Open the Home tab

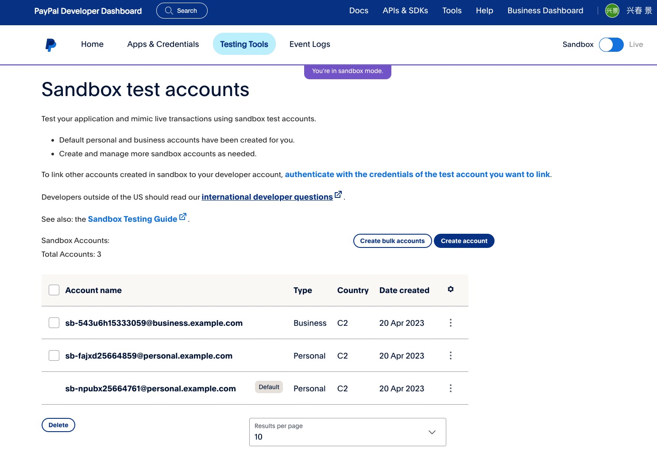pos(92,44)
